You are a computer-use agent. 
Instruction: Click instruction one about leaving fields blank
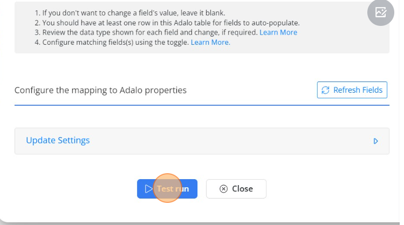coord(130,13)
